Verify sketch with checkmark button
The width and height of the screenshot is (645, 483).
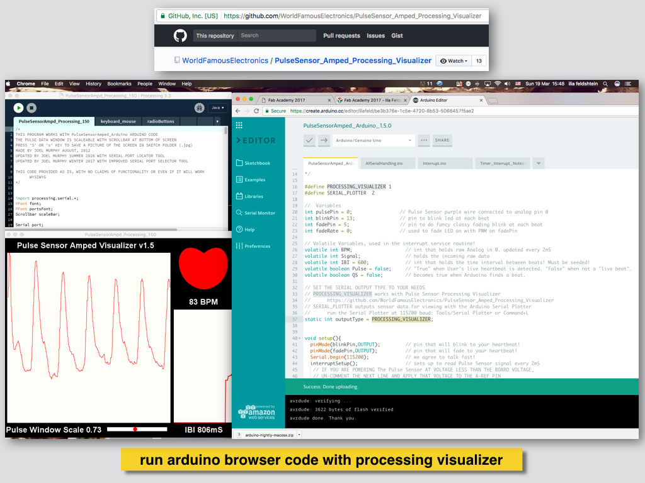[309, 140]
